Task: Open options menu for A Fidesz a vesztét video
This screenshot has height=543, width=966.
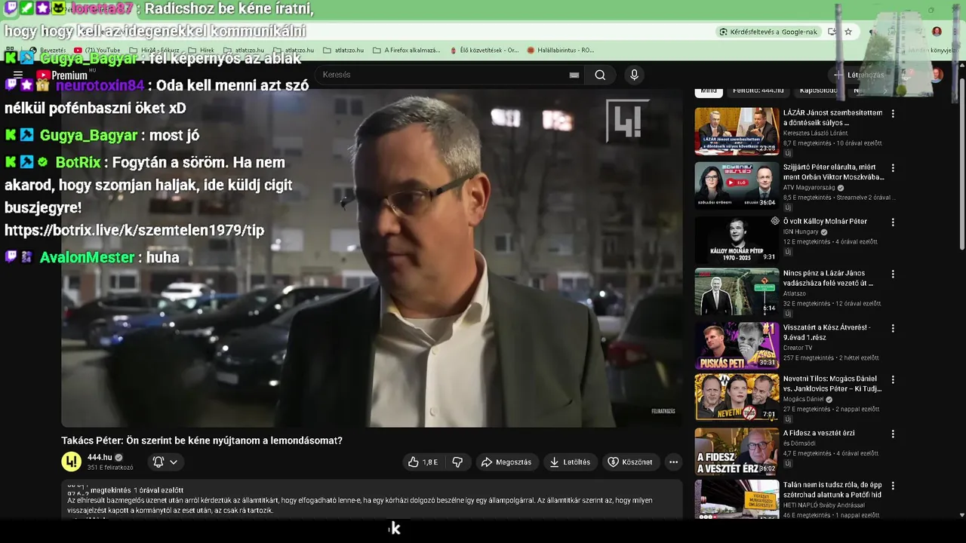Action: [x=893, y=434]
